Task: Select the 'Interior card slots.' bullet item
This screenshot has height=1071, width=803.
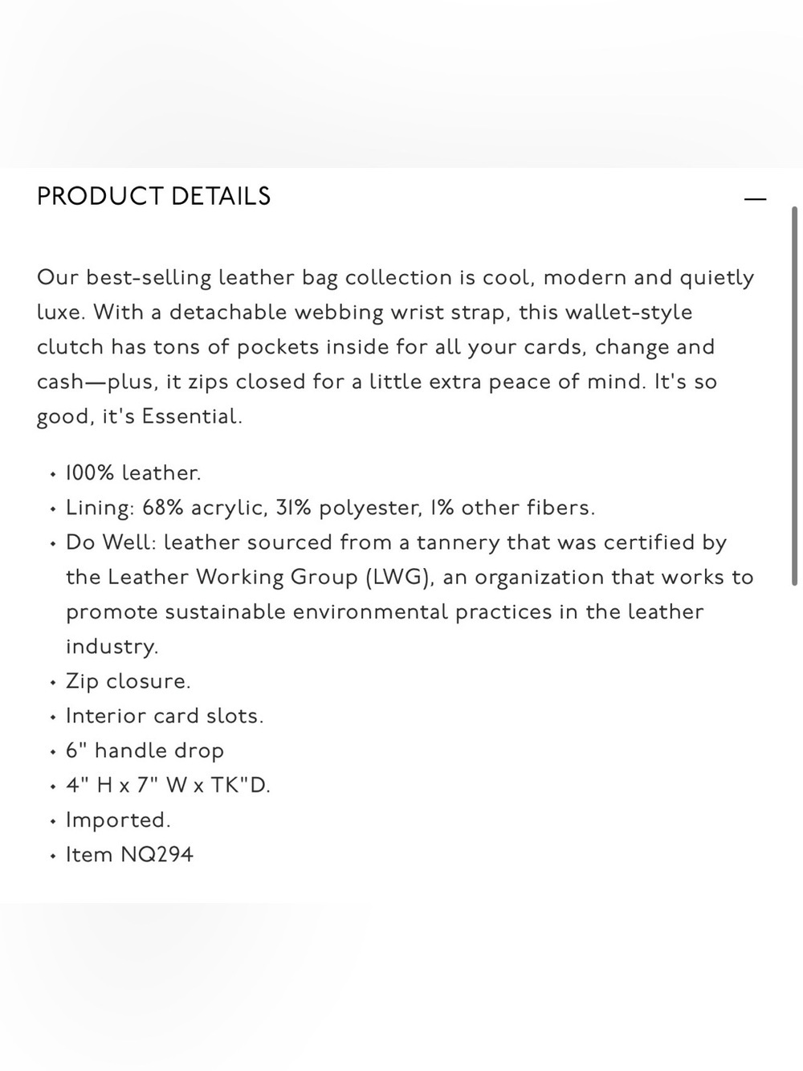Action: (165, 716)
